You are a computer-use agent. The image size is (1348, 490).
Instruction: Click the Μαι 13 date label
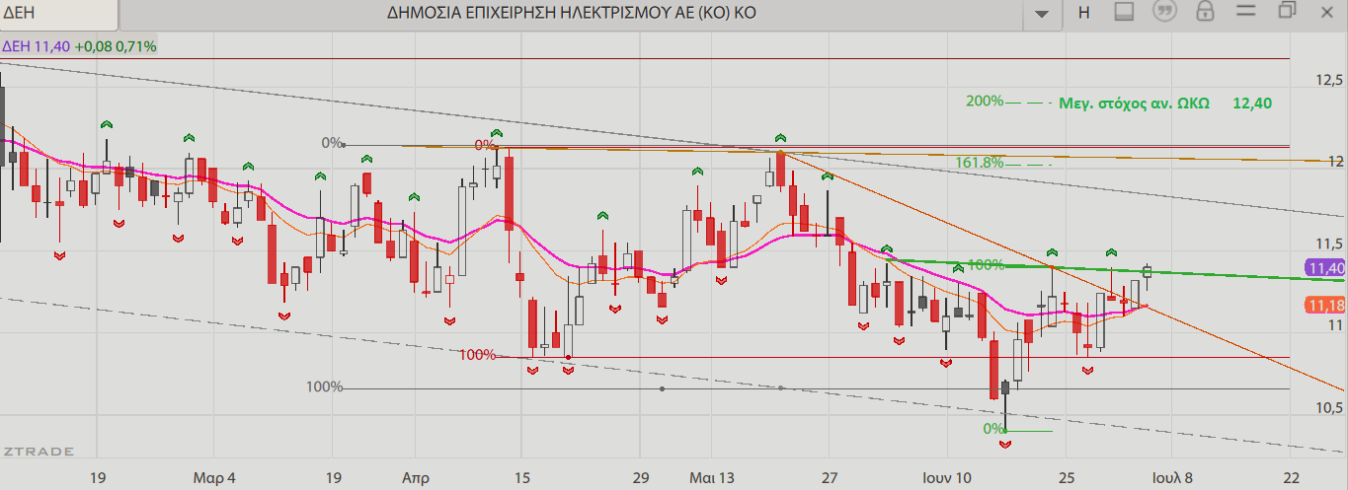click(712, 478)
